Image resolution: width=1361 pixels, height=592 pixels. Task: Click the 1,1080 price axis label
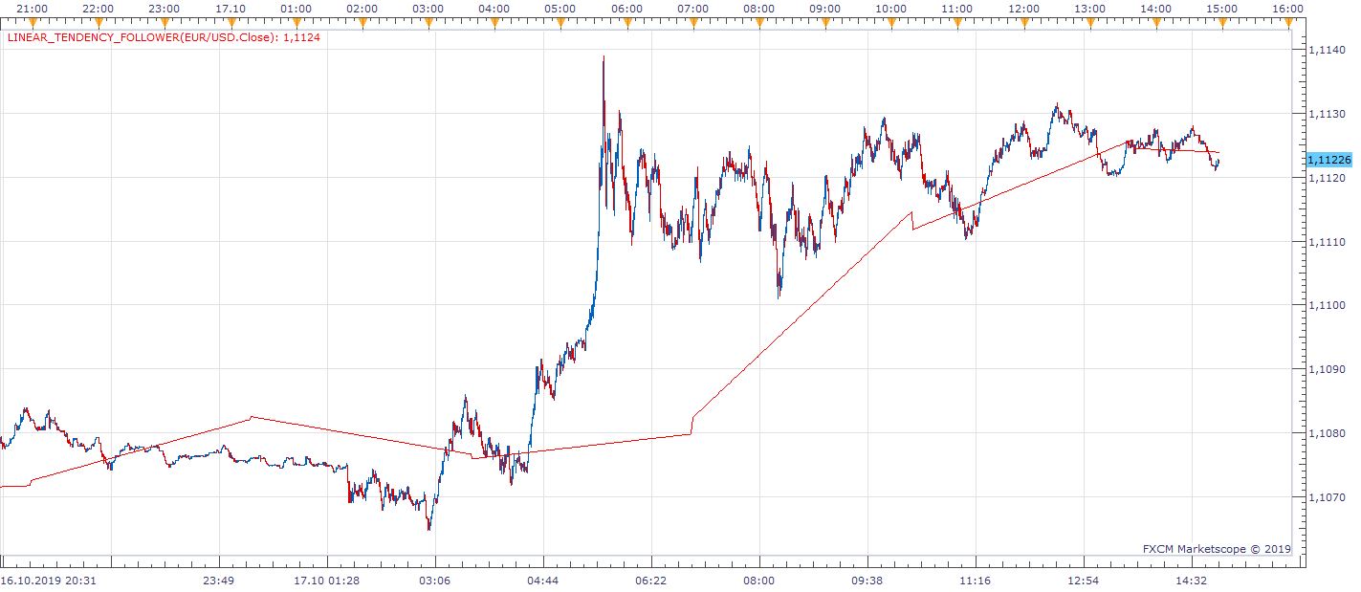tap(1326, 433)
